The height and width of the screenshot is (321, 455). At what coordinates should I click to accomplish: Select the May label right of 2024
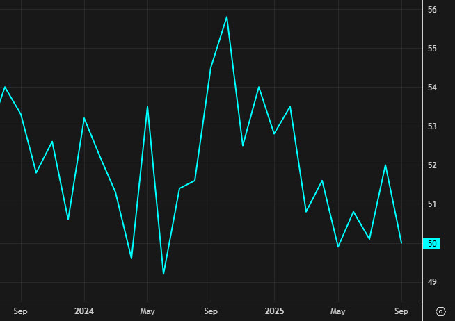(x=147, y=311)
